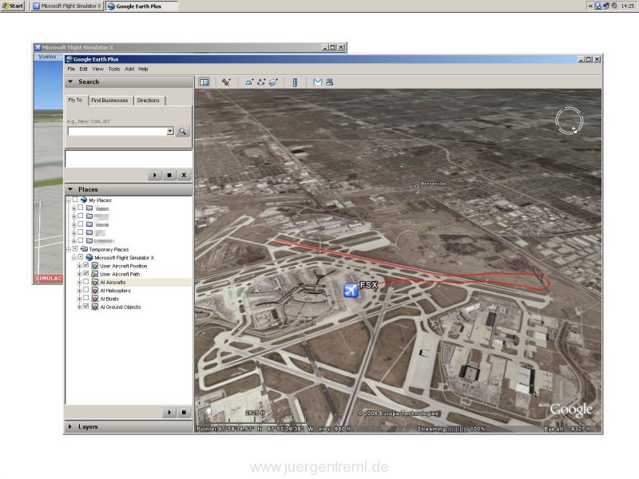Screen dimensions: 639x479
Task: Uncheck AI Ground Objects
Action: pyautogui.click(x=86, y=307)
